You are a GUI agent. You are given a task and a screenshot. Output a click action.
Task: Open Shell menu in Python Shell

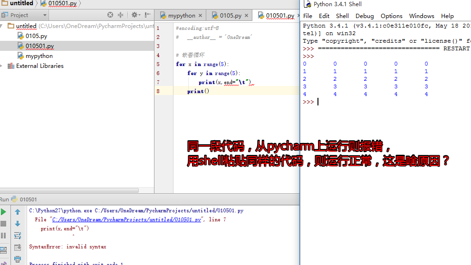pos(342,16)
